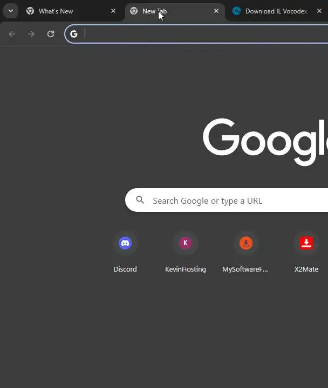
Task: Open the Discord shortcut icon
Action: pos(125,243)
